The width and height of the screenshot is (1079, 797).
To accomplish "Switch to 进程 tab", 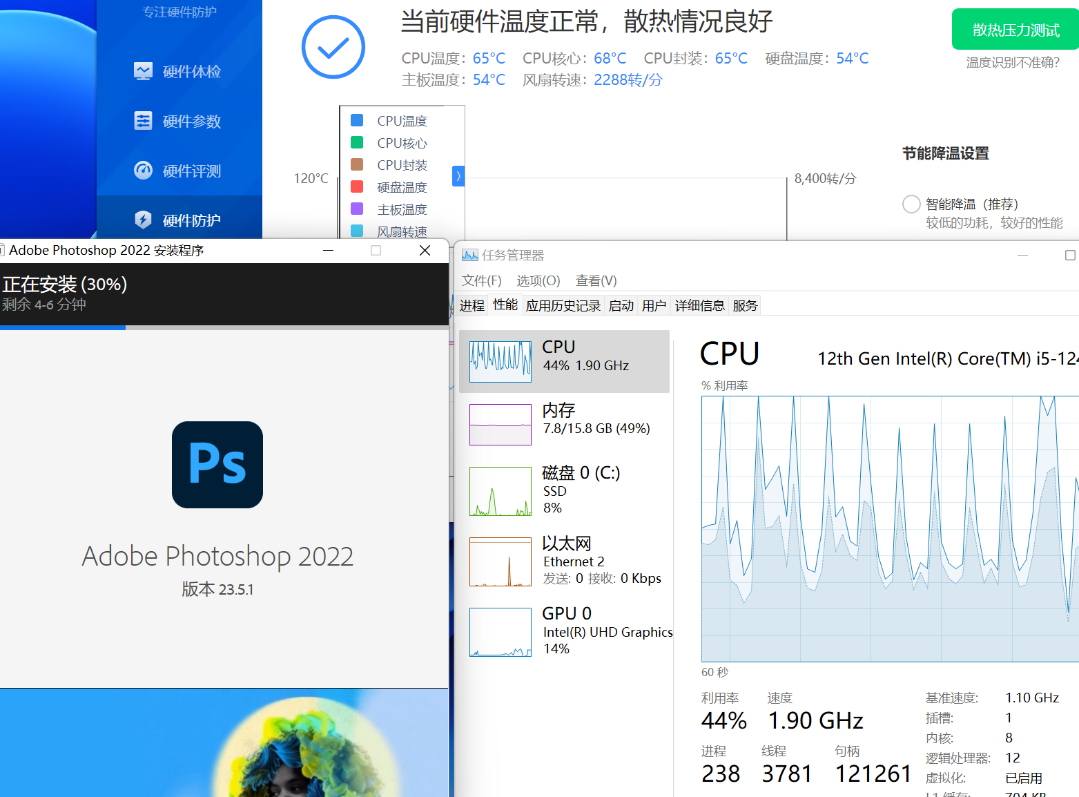I will 472,305.
